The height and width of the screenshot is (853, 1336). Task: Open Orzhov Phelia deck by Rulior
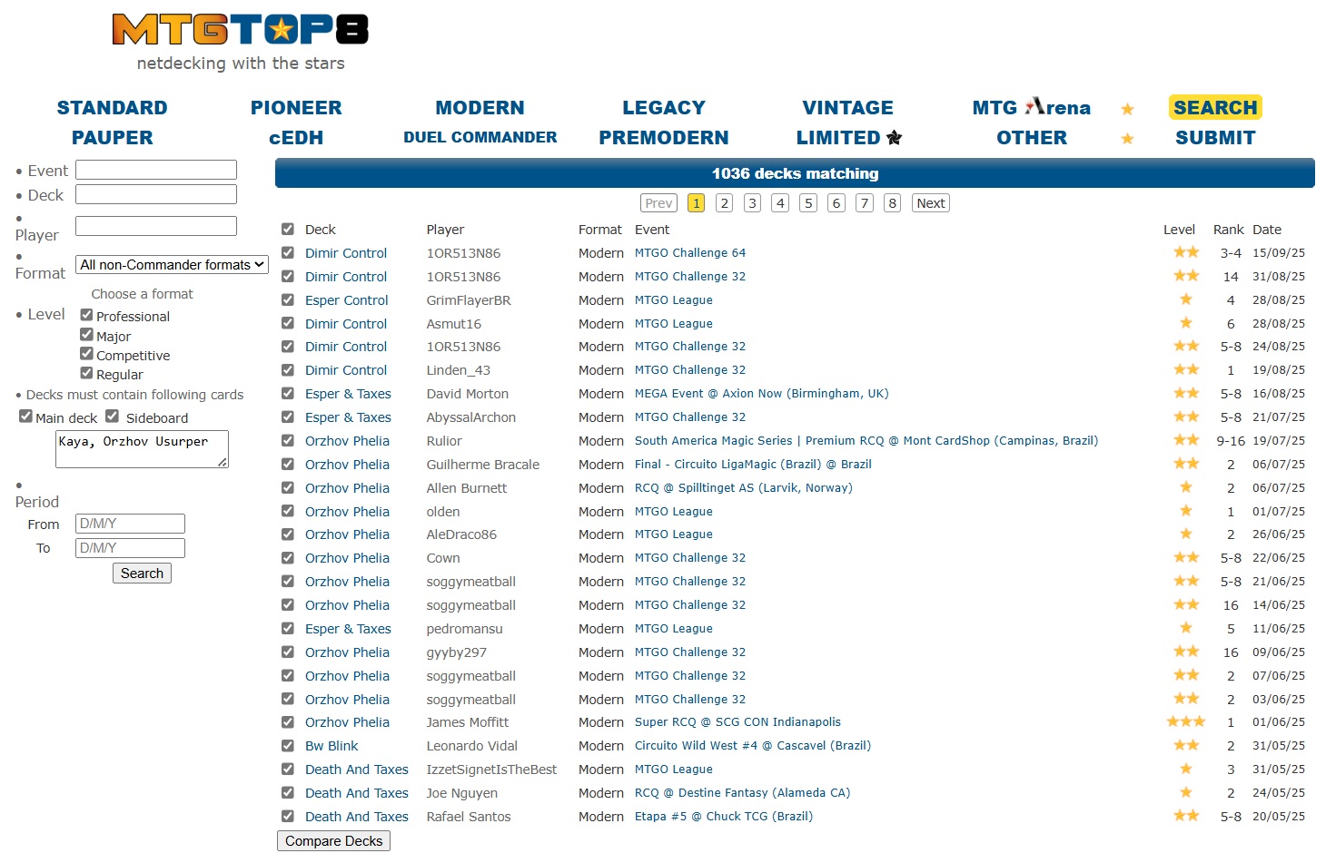point(347,441)
